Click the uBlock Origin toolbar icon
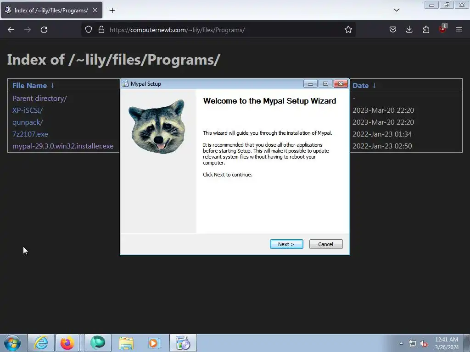 [442, 29]
